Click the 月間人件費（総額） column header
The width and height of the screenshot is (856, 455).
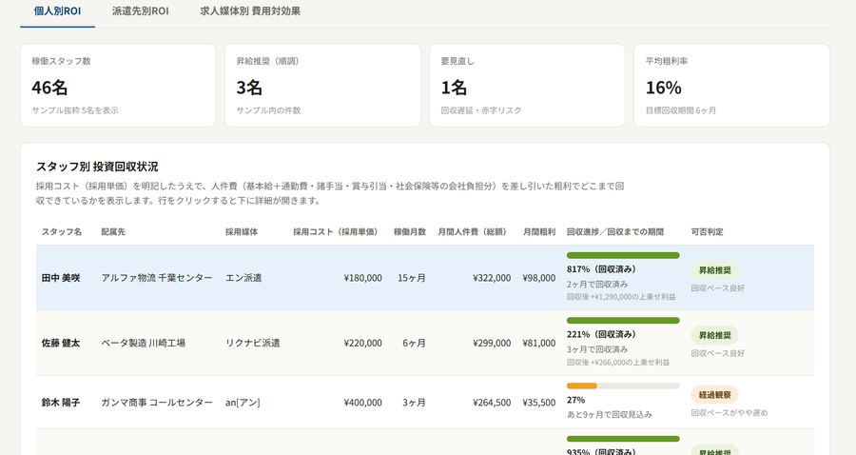tap(473, 231)
